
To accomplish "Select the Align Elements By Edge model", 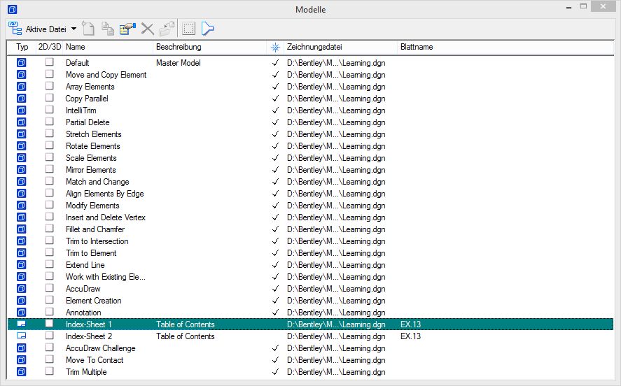I will [x=104, y=194].
